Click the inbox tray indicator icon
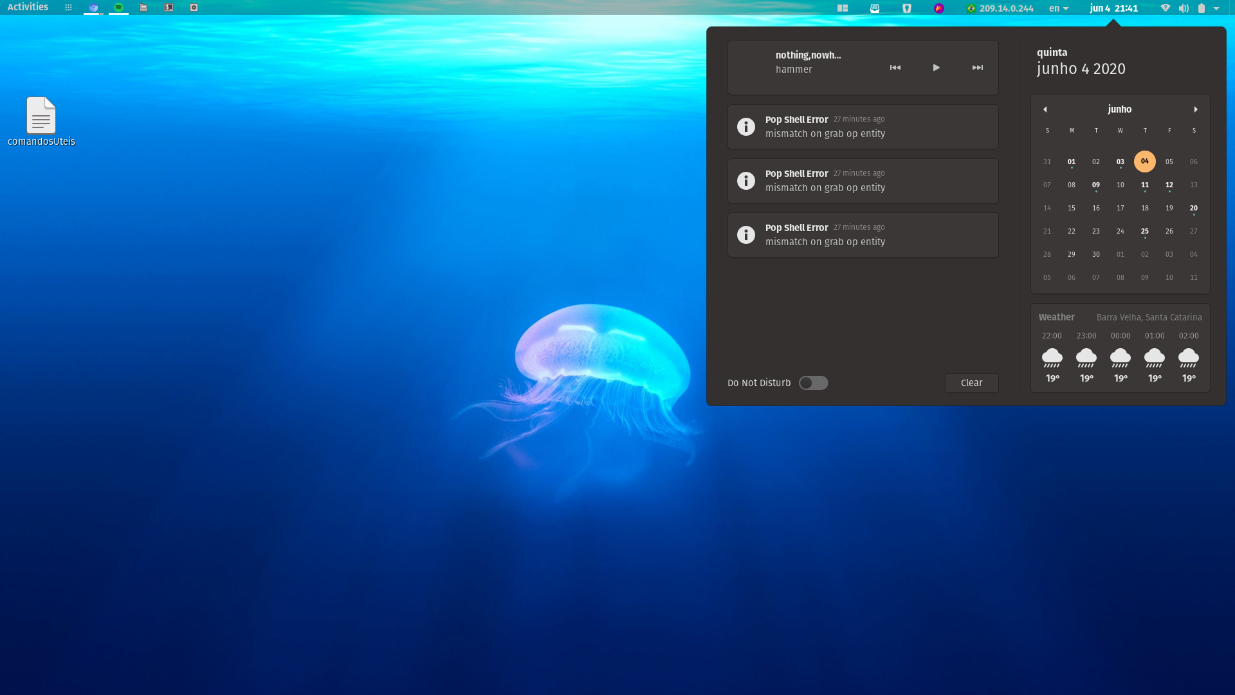 tap(875, 8)
